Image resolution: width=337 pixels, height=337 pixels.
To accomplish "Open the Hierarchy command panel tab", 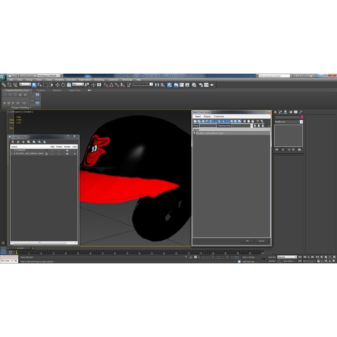I will pyautogui.click(x=286, y=112).
